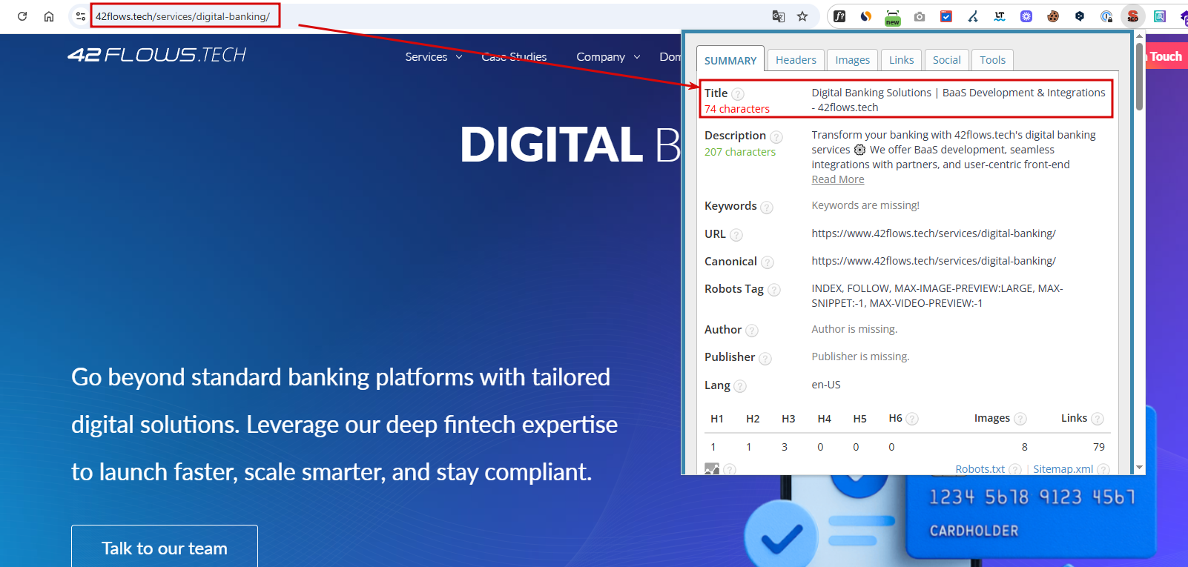1188x567 pixels.
Task: Click the 'Keywords are missing!' text
Action: click(865, 205)
